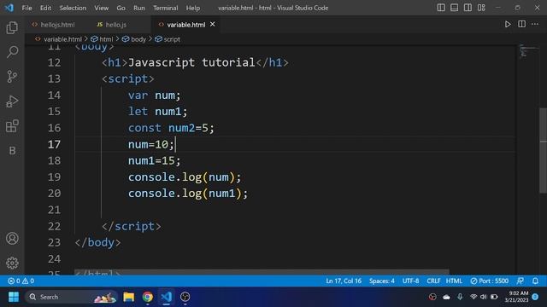Open OBS Studio from taskbar
This screenshot has height=307, width=547.
[185, 297]
